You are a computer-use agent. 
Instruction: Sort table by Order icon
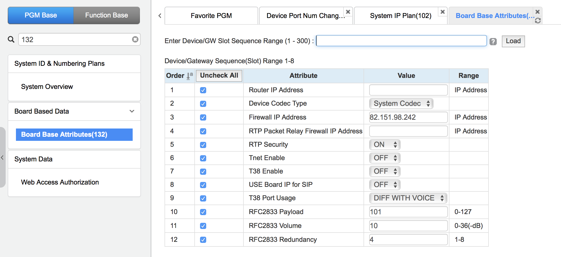point(189,76)
